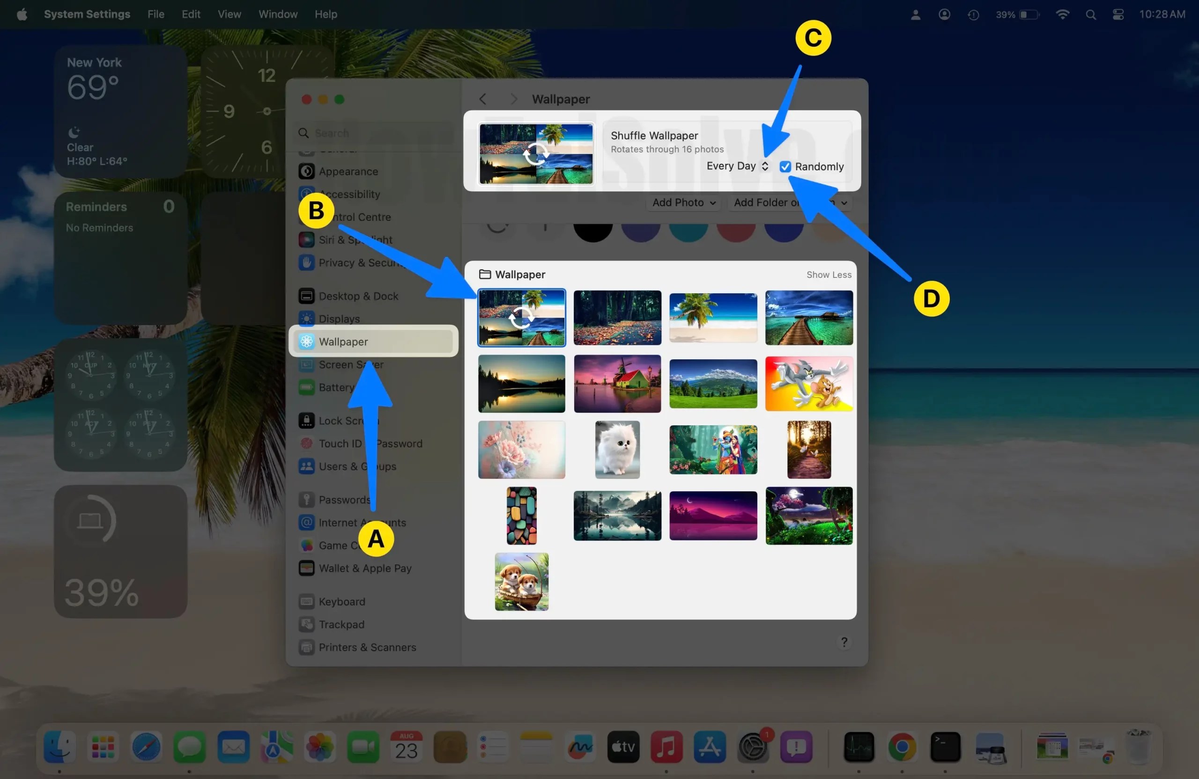Open the Every Day shuffle interval dropdown

point(766,166)
